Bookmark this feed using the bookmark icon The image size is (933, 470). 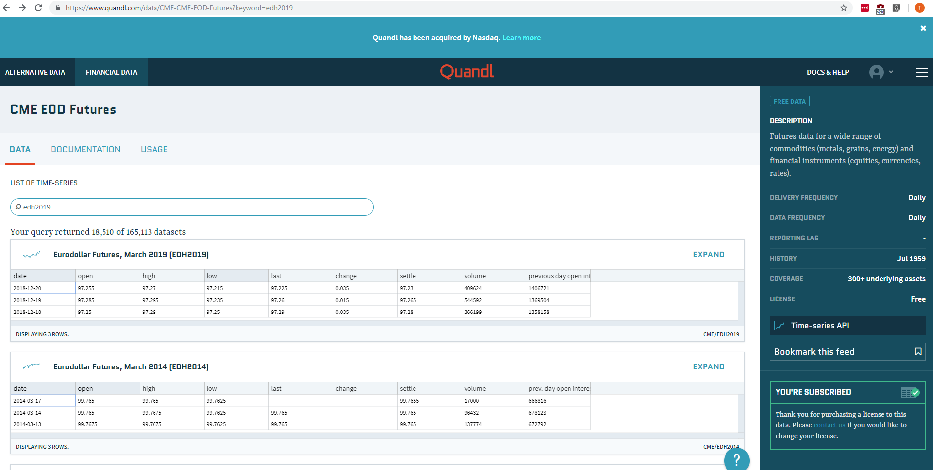(x=918, y=351)
